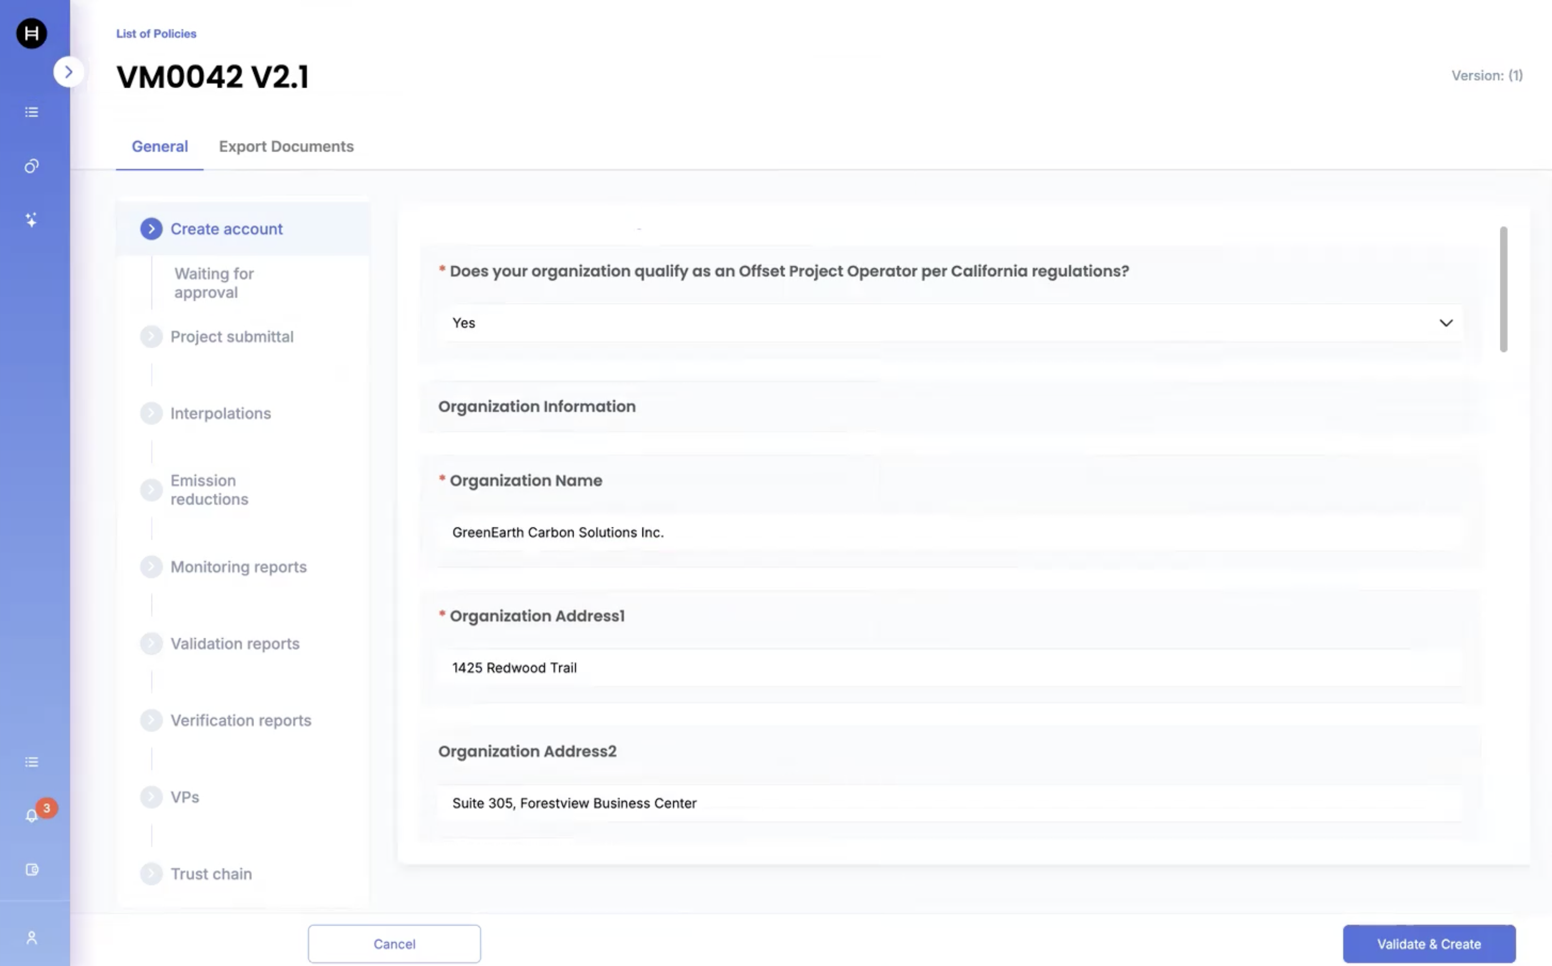This screenshot has height=966, width=1552.
Task: Click the lower list icon in the sidebar
Action: click(x=31, y=762)
